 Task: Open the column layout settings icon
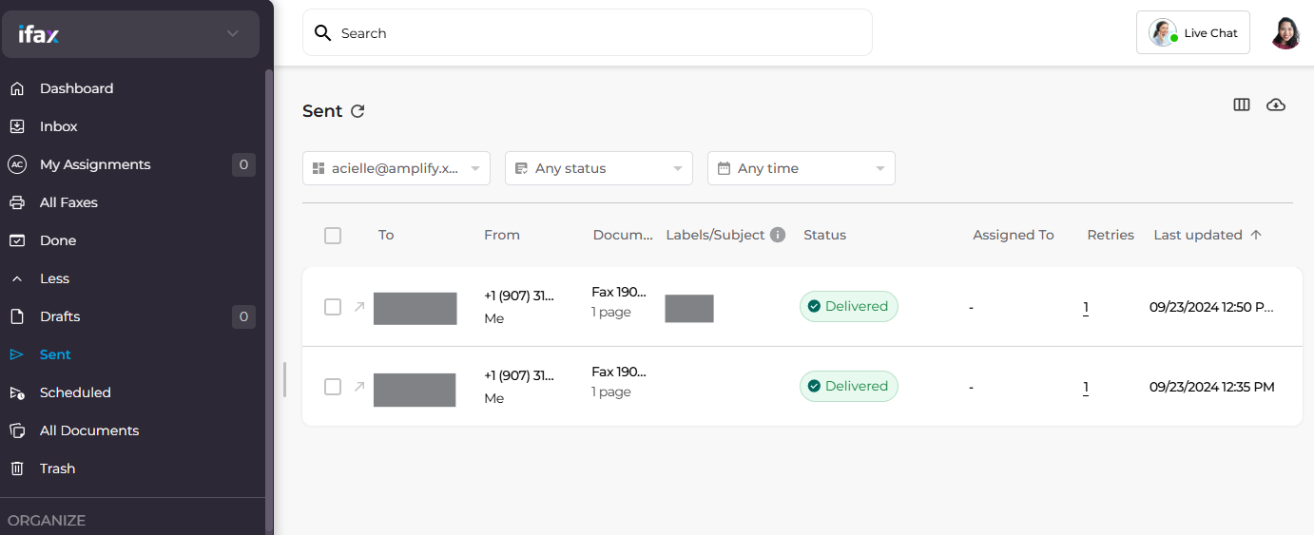(1241, 105)
